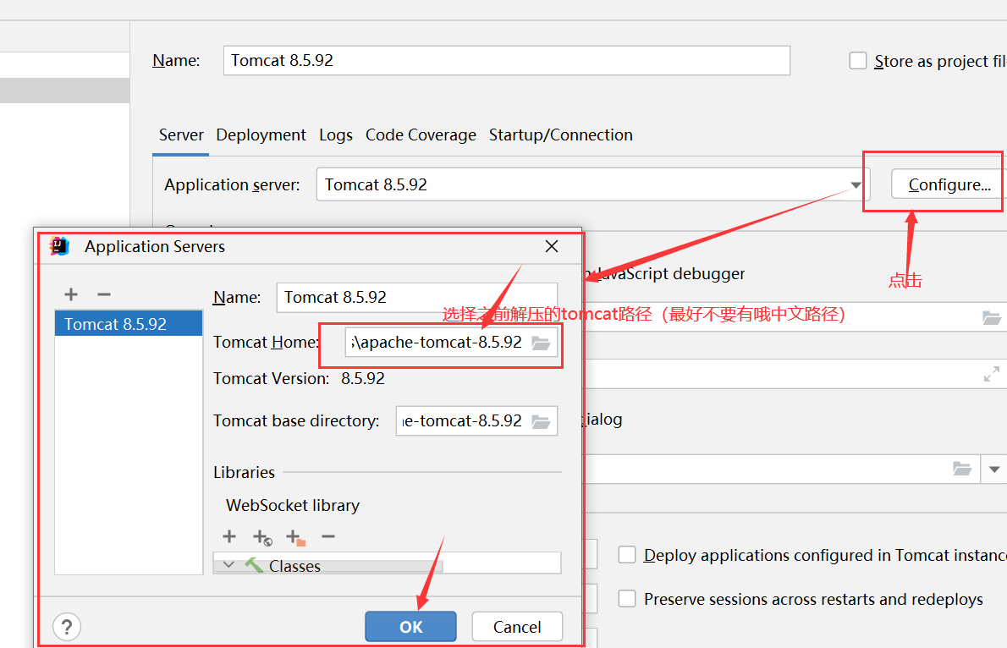
Task: Browse folder icon in the field beside the red note
Action: coord(992,317)
